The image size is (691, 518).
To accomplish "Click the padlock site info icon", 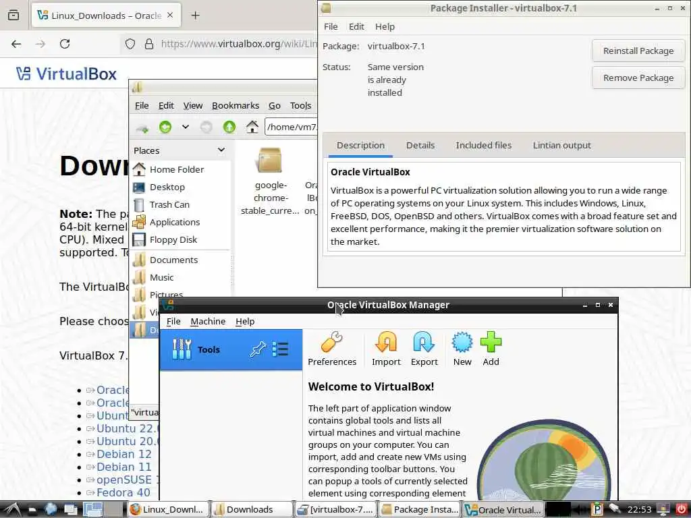I will (x=149, y=44).
